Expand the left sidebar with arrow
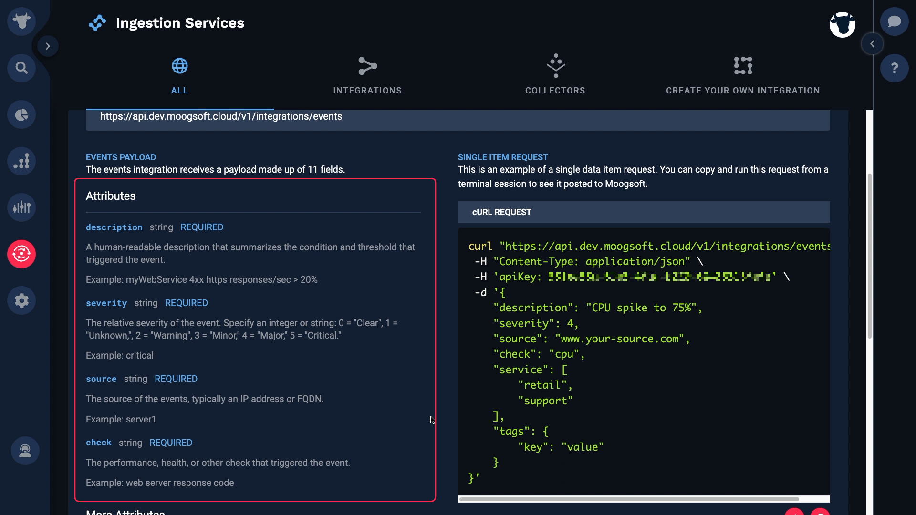The image size is (916, 515). pyautogui.click(x=48, y=46)
